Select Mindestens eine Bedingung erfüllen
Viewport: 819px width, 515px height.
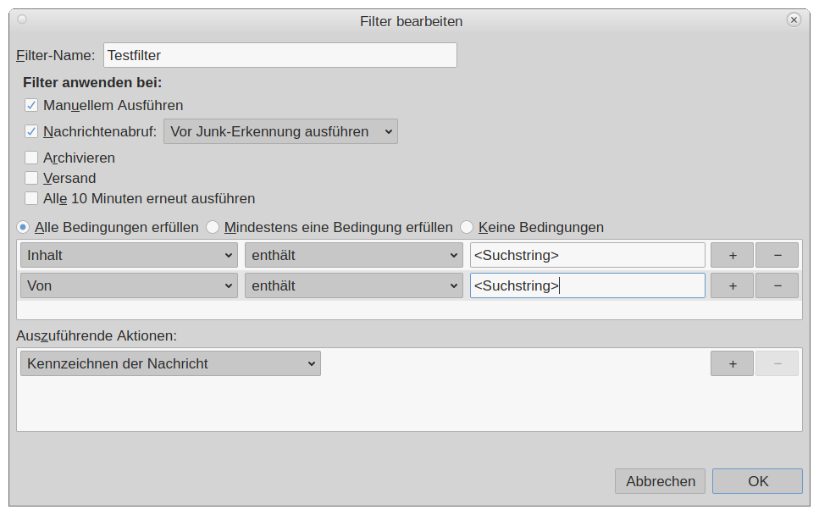213,227
